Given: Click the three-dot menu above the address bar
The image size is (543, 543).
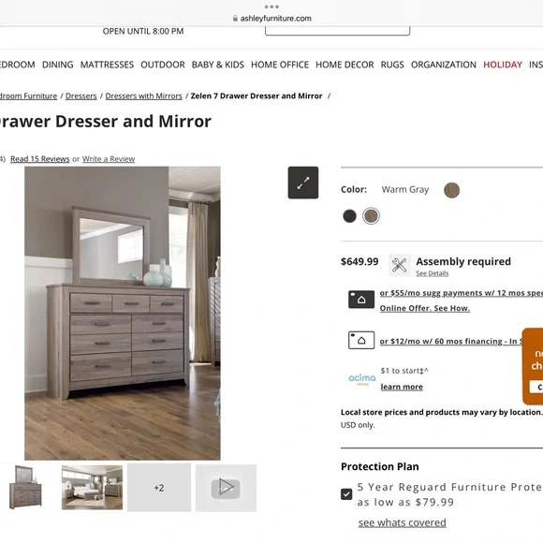Looking at the screenshot, I should pos(271,7).
